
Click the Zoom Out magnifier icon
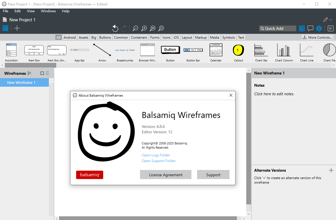click(x=135, y=28)
